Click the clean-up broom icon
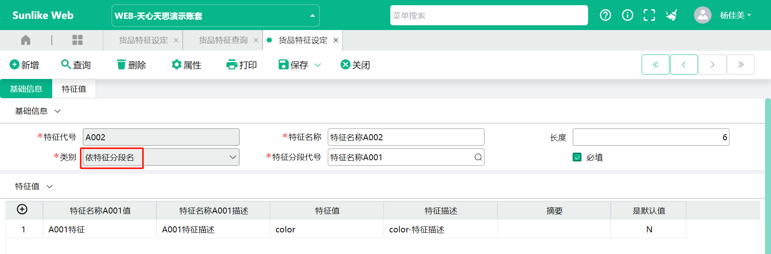The image size is (771, 254). click(671, 15)
